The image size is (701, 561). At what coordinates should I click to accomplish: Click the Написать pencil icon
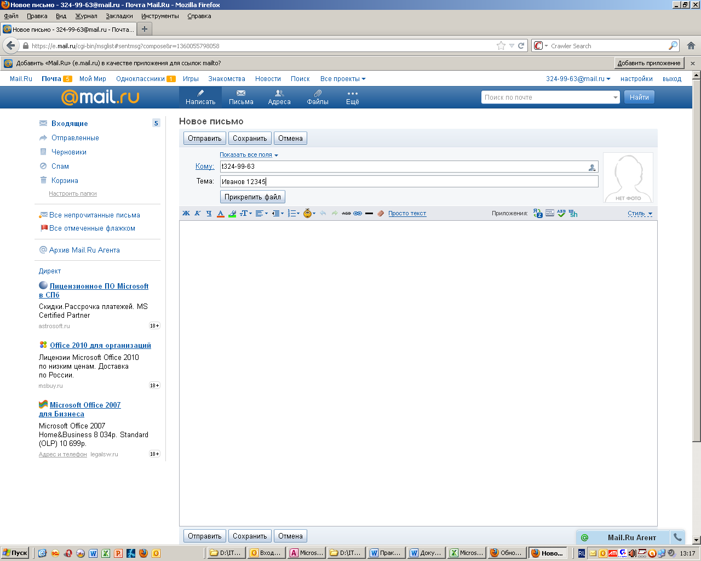click(x=200, y=94)
